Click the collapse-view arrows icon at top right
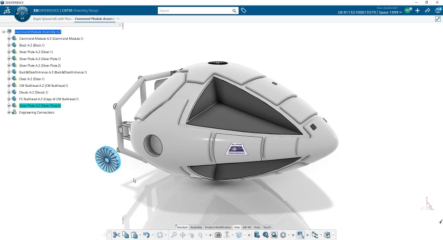The image size is (443, 240). click(437, 19)
